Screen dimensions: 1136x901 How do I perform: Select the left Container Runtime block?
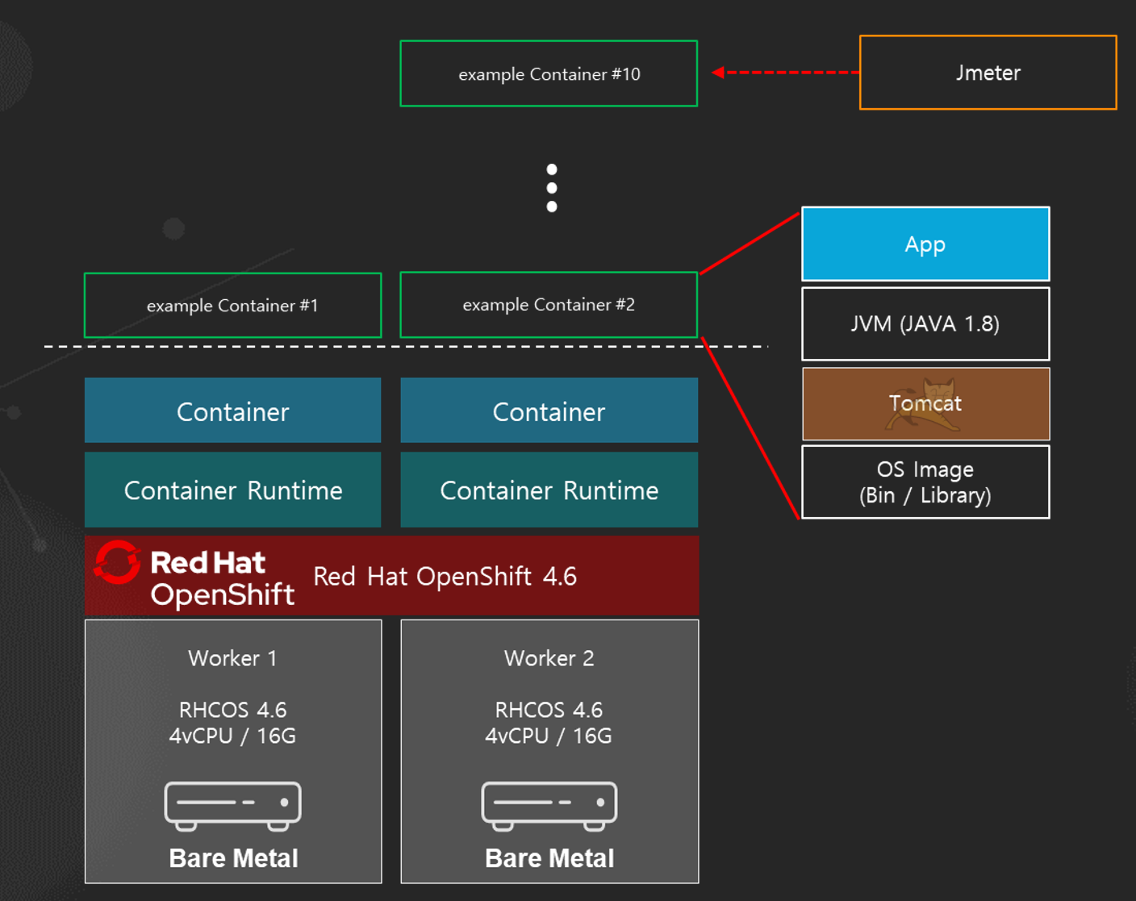232,490
